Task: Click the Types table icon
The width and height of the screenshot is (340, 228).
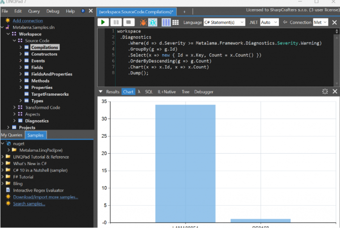Action: [26, 101]
